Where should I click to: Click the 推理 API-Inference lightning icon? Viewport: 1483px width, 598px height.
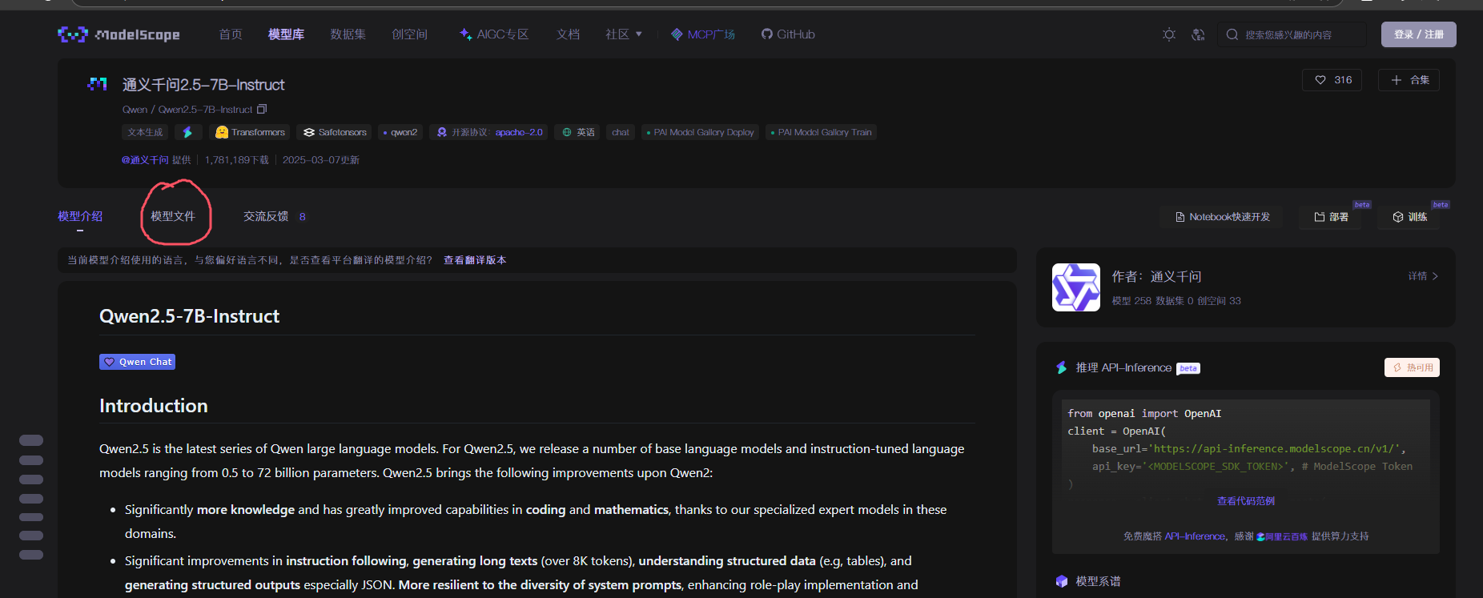[1062, 367]
